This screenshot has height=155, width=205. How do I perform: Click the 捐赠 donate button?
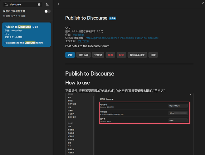point(153,55)
